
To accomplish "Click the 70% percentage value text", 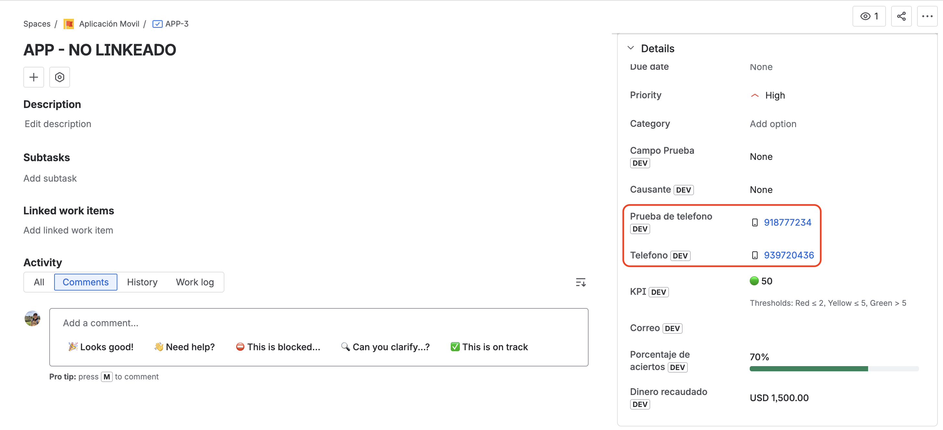I will pyautogui.click(x=759, y=357).
